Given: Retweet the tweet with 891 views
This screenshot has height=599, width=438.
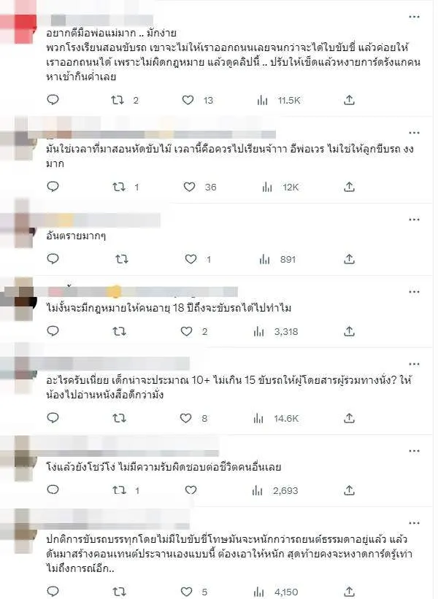Looking at the screenshot, I should pos(122,260).
